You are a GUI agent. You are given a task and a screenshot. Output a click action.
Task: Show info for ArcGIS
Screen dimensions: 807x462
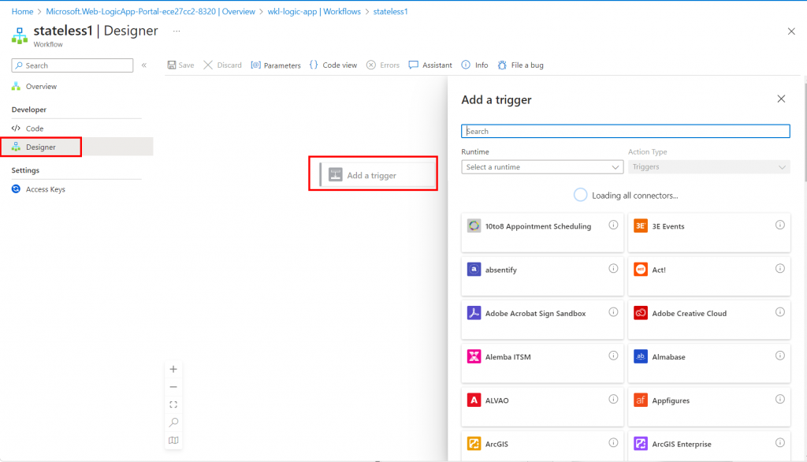tap(613, 442)
